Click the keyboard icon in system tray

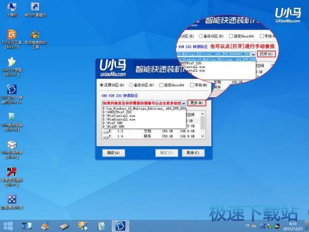254,226
